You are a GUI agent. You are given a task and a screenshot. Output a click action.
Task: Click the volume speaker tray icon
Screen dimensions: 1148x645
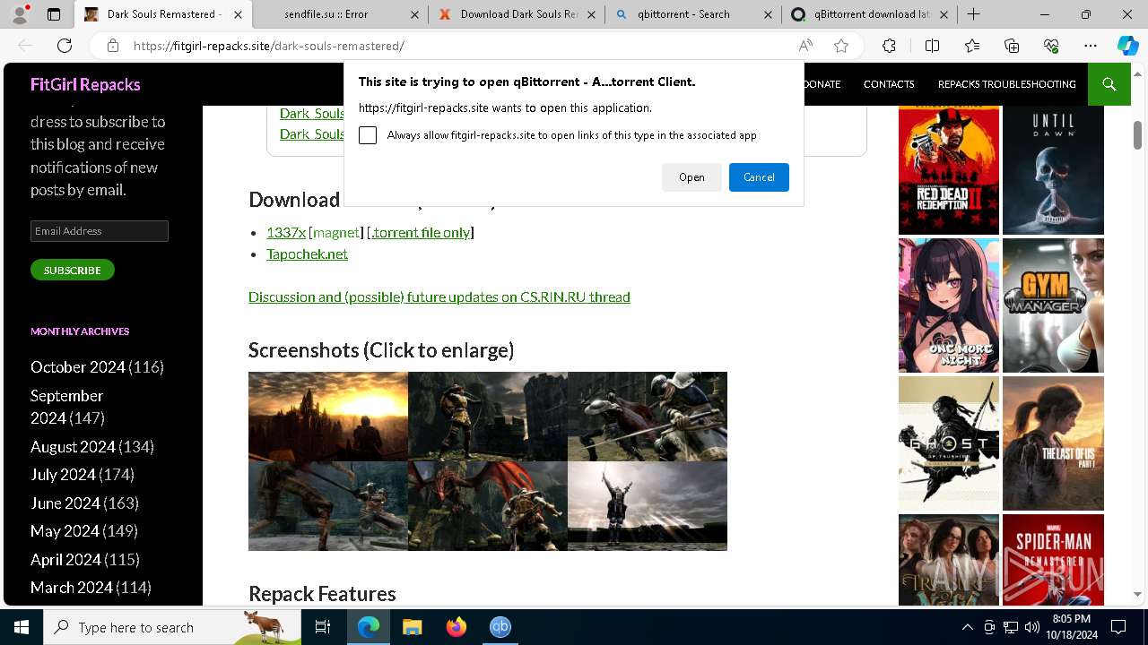tap(1031, 627)
